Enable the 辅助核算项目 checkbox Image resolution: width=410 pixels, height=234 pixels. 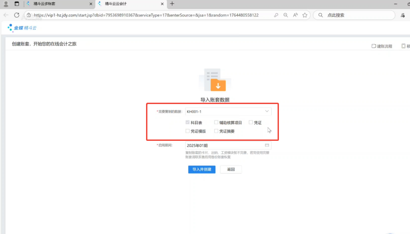[x=216, y=123]
